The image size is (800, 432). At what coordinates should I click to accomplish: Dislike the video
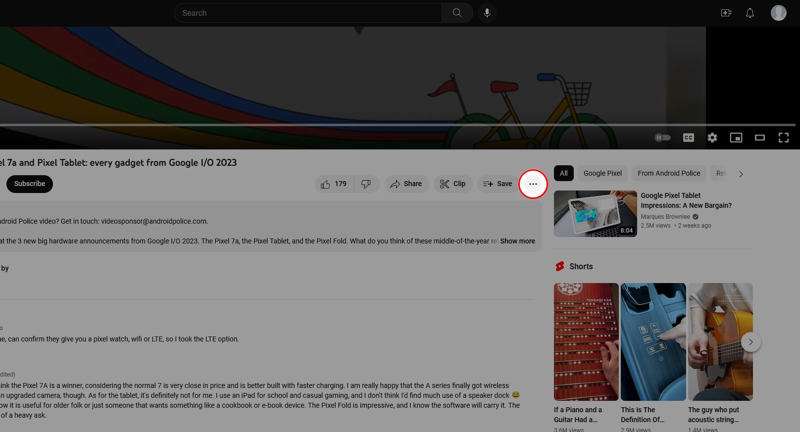click(x=366, y=184)
